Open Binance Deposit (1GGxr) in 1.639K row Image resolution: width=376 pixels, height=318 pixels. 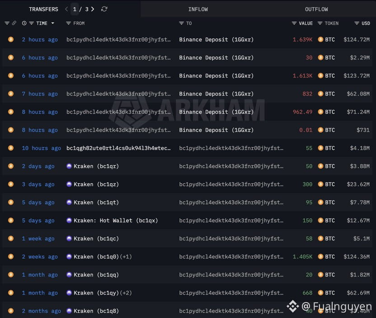click(216, 39)
